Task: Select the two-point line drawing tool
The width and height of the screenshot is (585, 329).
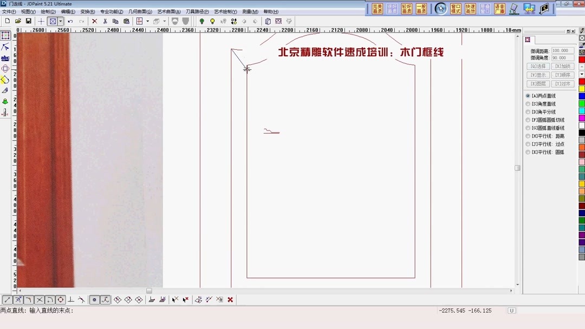Action: [x=6, y=299]
